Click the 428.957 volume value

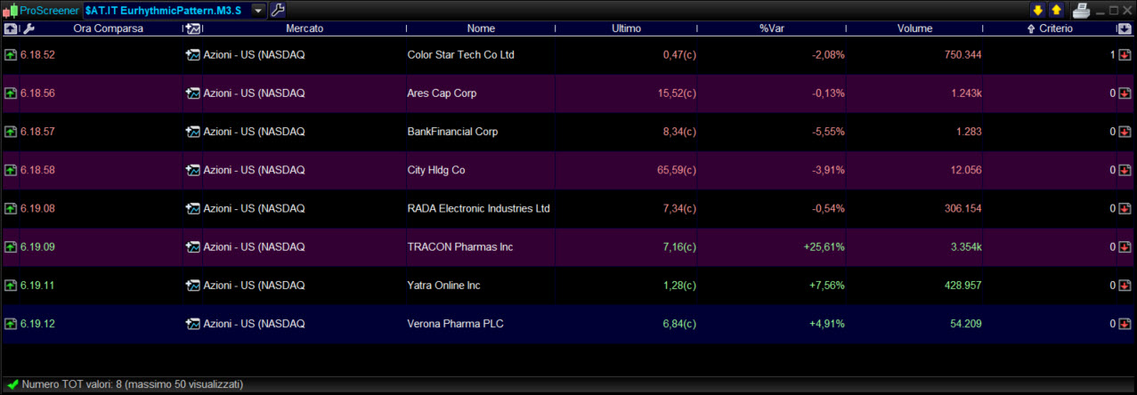point(962,286)
